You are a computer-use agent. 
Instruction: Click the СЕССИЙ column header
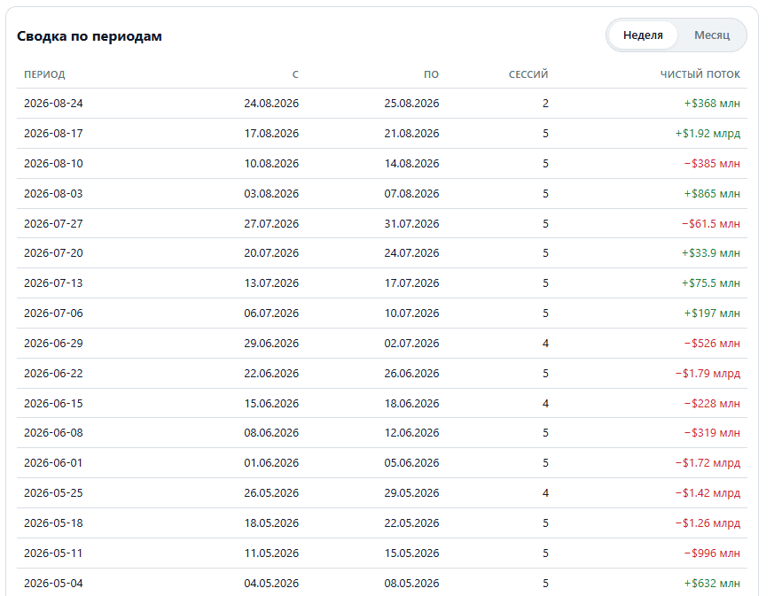tap(528, 74)
